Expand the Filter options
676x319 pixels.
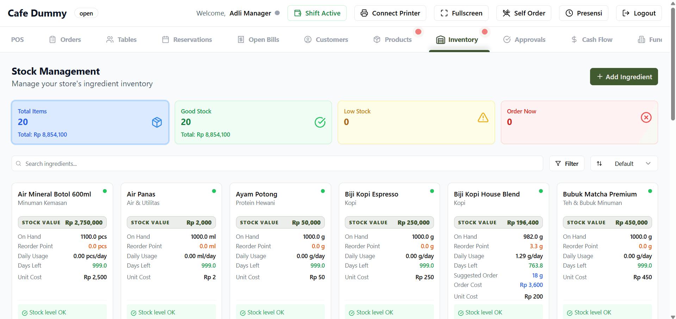566,164
